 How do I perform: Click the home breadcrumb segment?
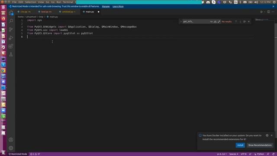(x=20, y=17)
